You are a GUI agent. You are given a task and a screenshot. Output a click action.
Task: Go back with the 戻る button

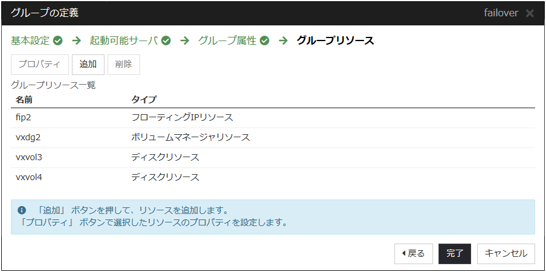coord(414,254)
